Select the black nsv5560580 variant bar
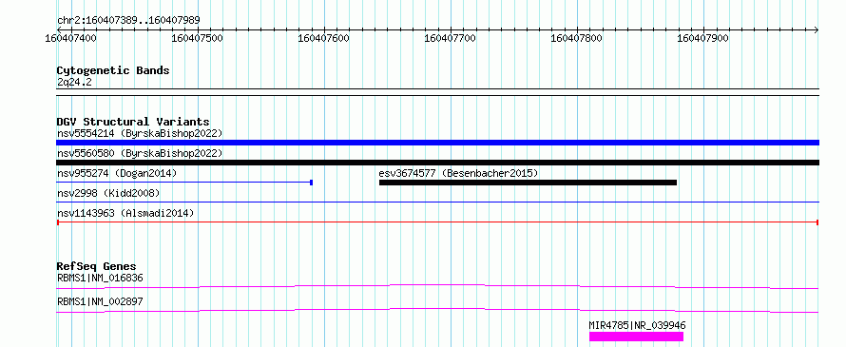 point(437,163)
